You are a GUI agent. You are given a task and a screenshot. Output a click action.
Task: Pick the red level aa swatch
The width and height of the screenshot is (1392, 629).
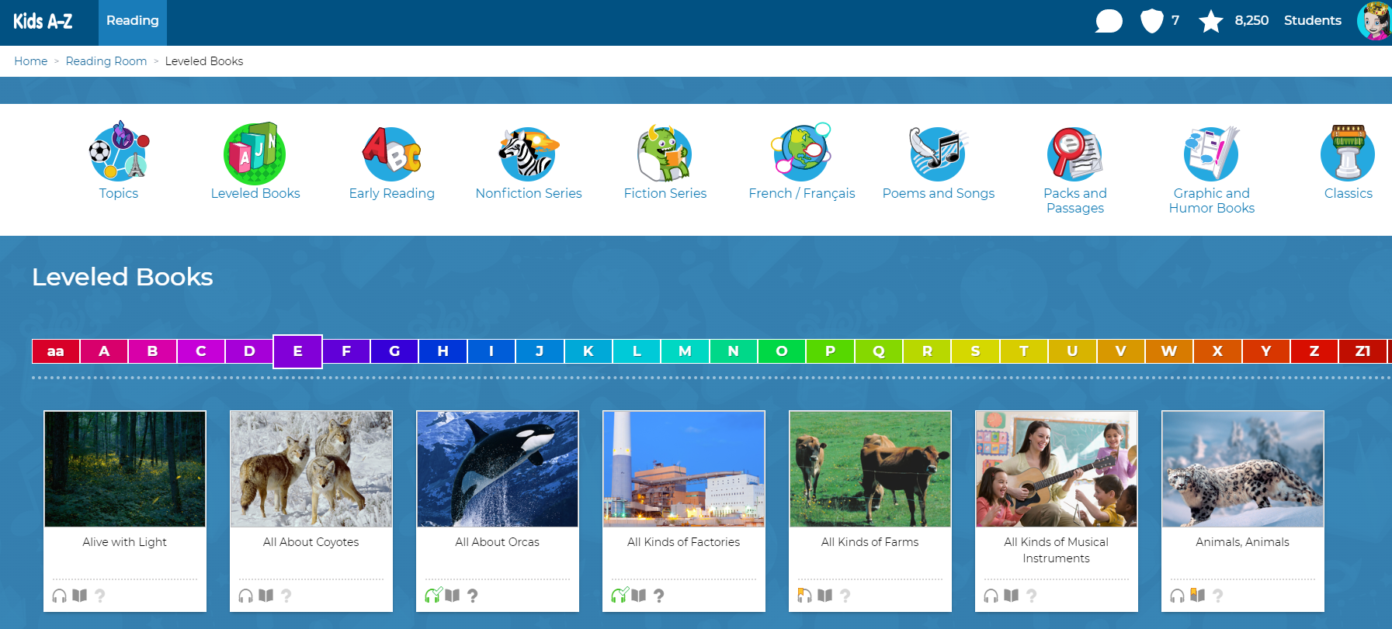[x=55, y=351]
